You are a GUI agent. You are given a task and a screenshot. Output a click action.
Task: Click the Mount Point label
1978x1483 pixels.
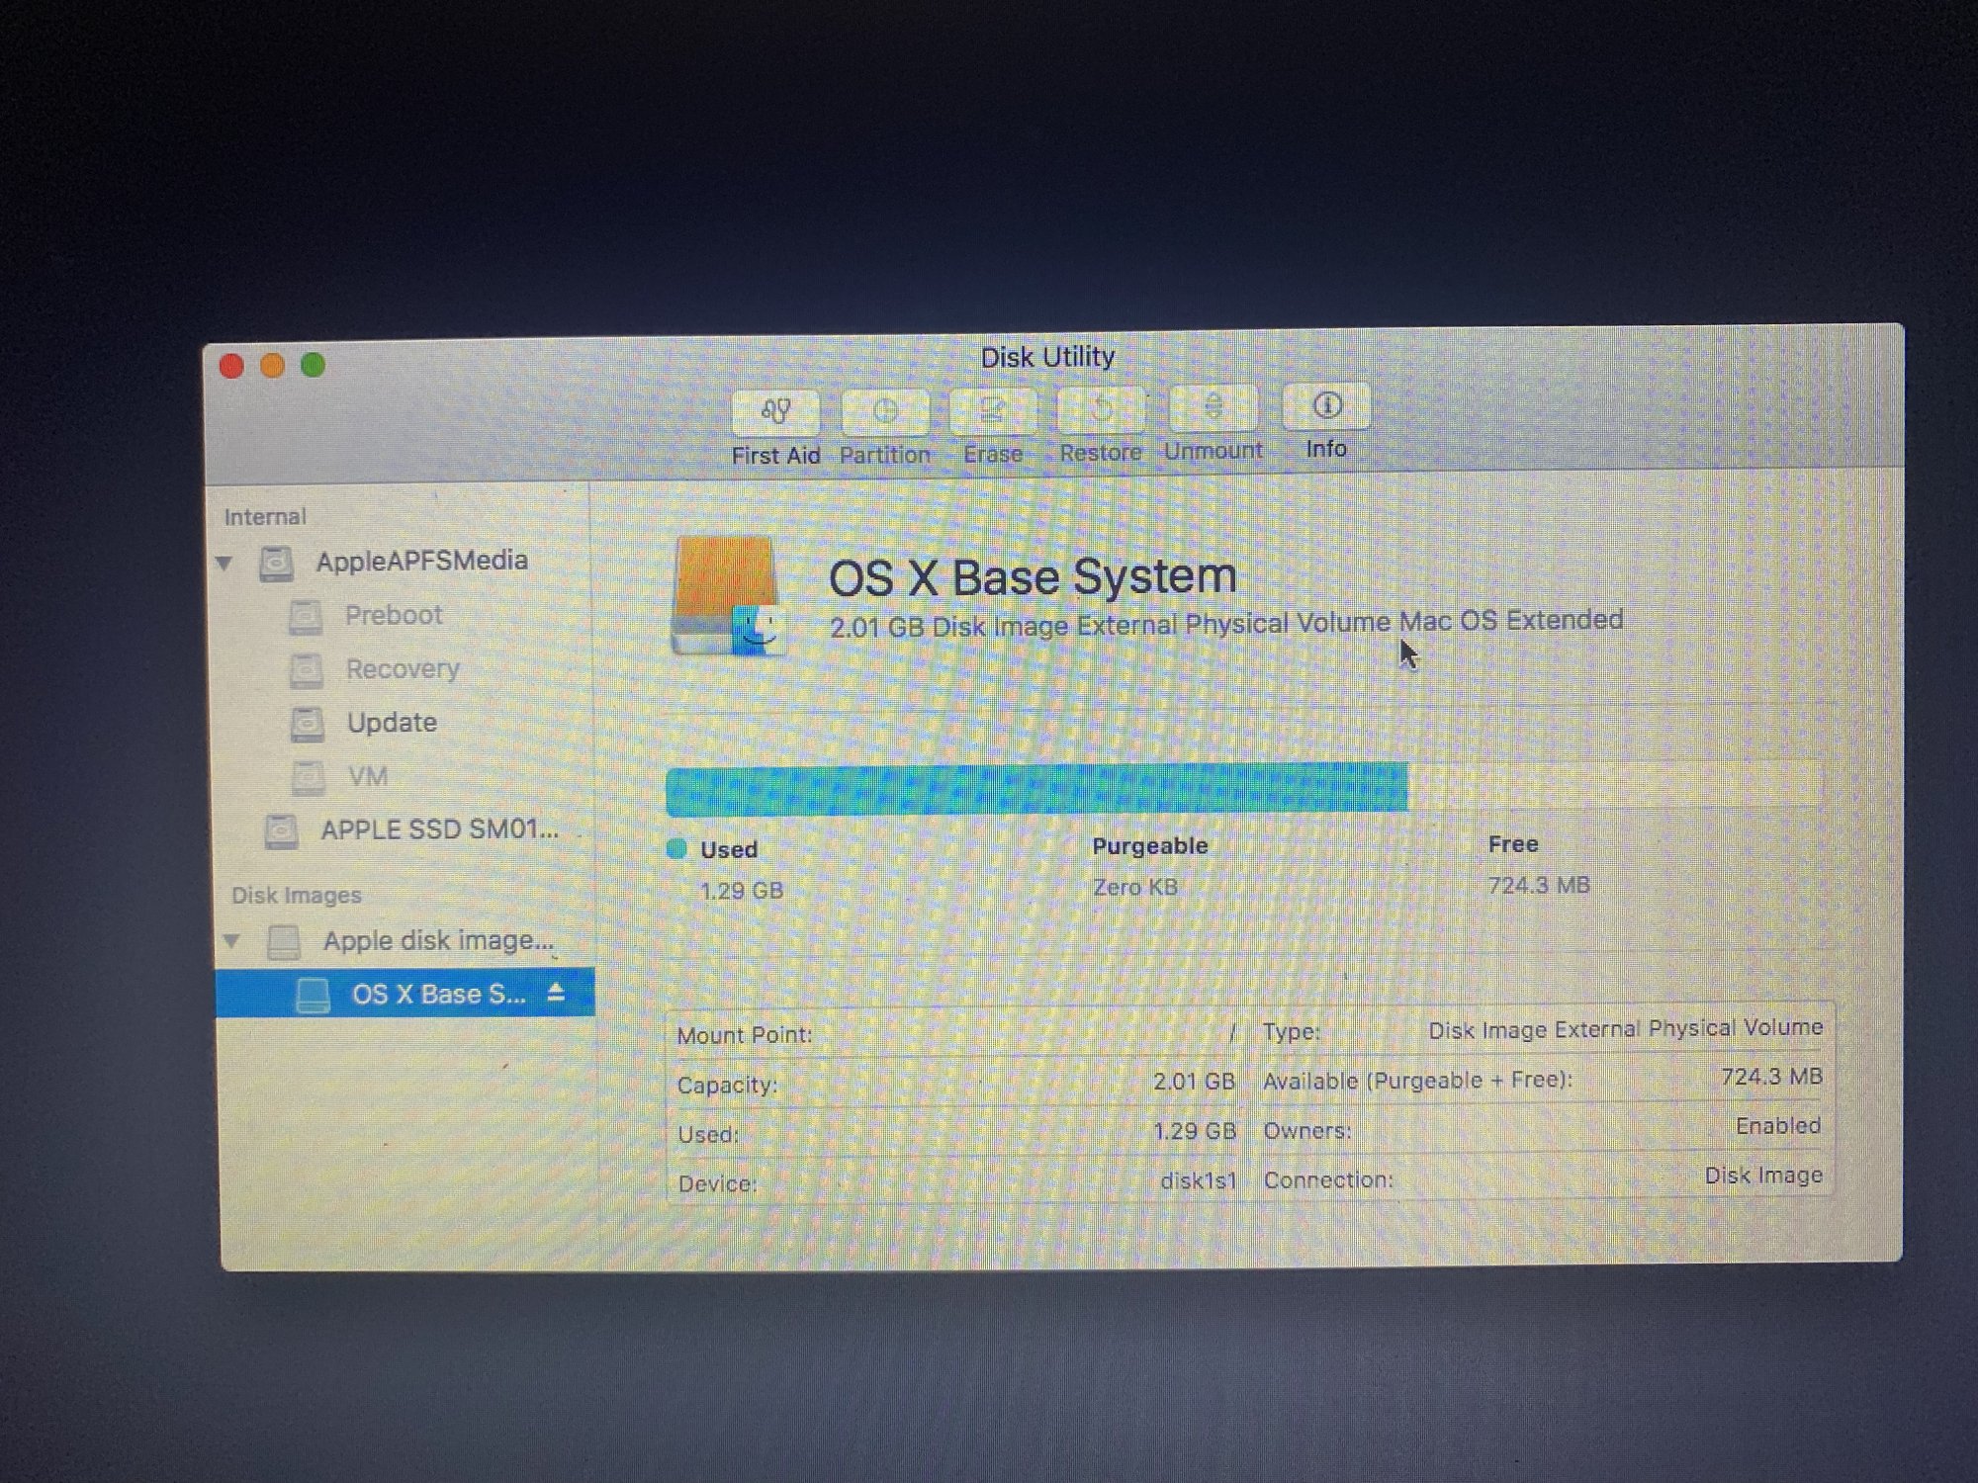click(x=745, y=1035)
